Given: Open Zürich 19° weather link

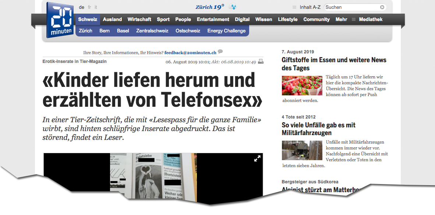Looking at the screenshot, I should point(210,7).
